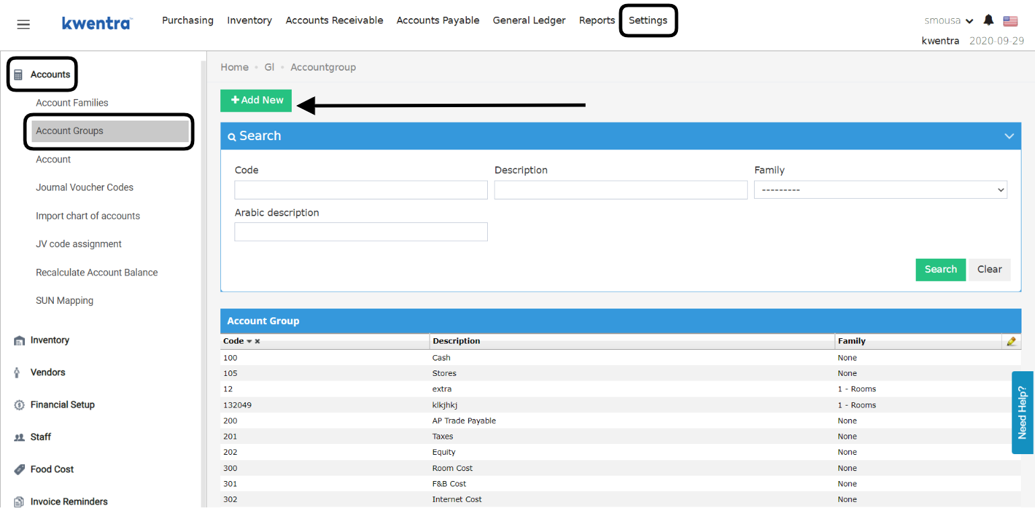Click the Financial Setup gear icon
This screenshot has width=1035, height=508.
(x=19, y=405)
